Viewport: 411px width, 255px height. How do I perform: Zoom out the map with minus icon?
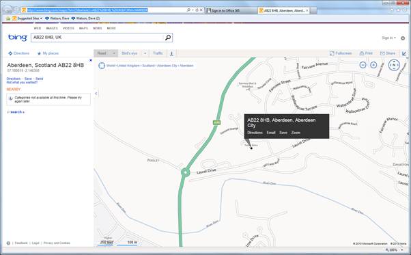(363, 65)
